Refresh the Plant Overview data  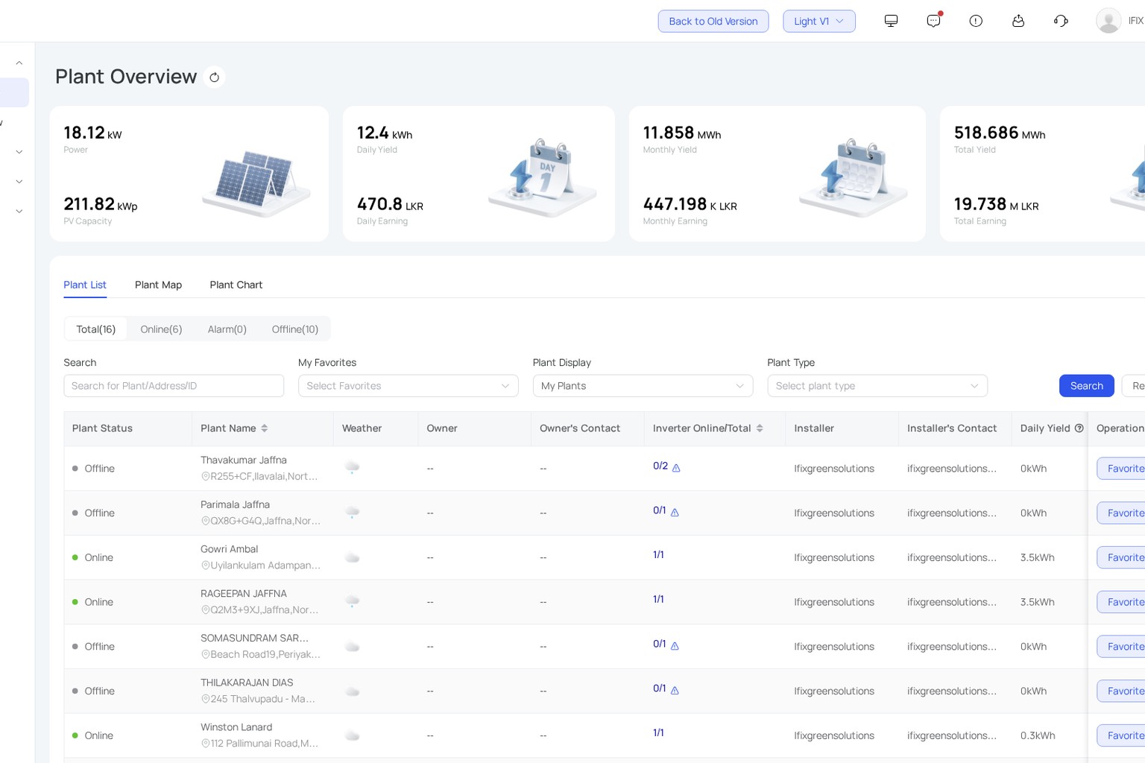point(214,77)
